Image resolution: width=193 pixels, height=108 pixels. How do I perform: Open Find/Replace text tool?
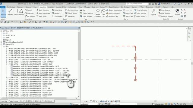[86, 16]
